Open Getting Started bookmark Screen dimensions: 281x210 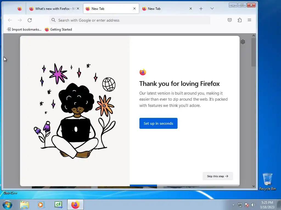click(58, 30)
